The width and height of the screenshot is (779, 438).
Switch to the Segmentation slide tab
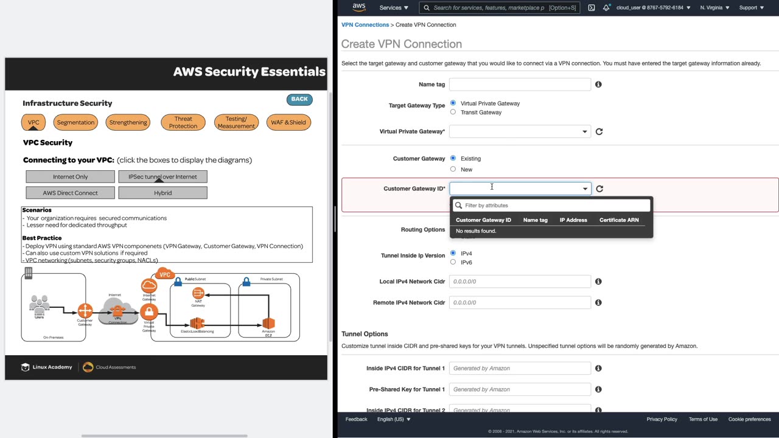coord(75,122)
